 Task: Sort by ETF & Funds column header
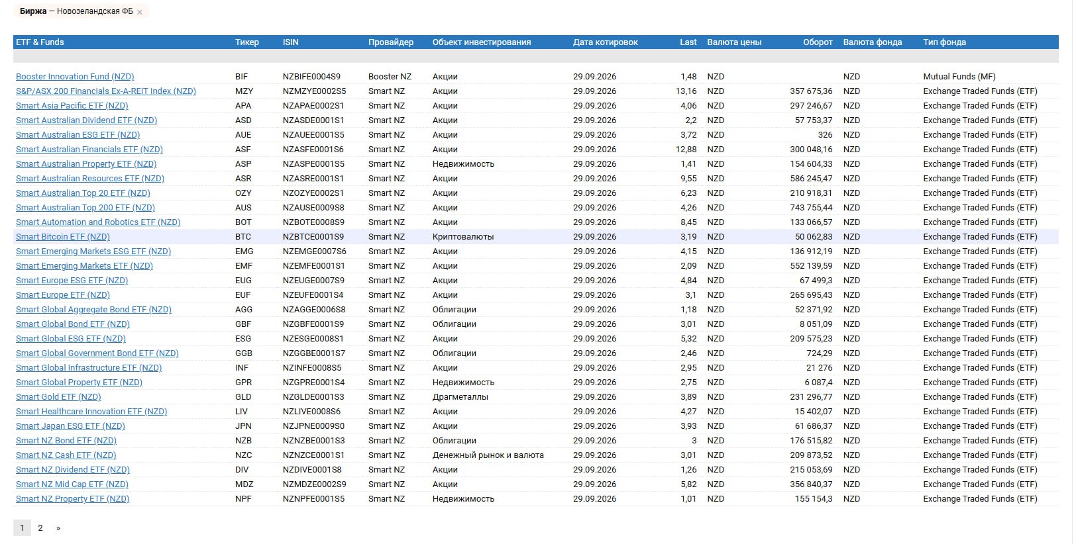pyautogui.click(x=40, y=42)
